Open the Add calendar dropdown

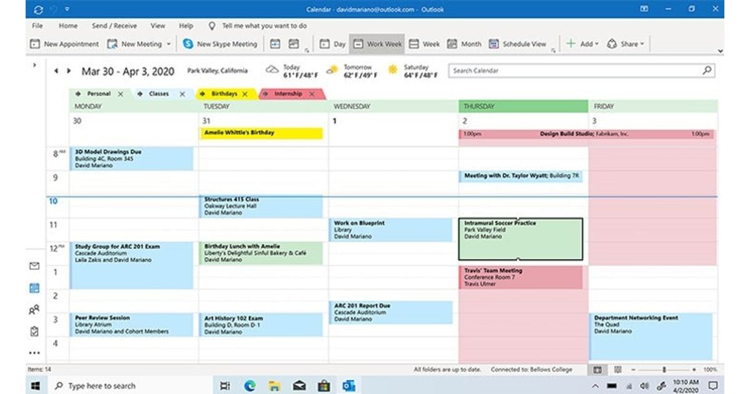(x=581, y=44)
